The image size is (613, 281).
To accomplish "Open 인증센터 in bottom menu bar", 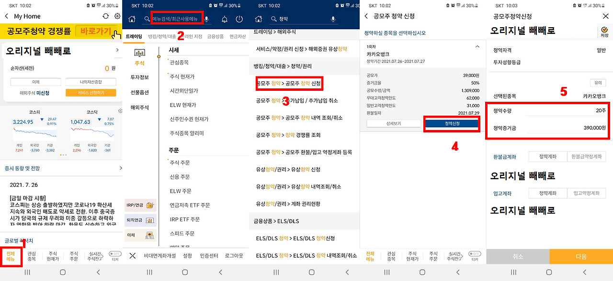I will [209, 256].
